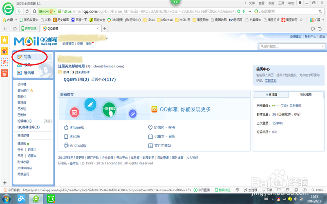Open 百度一下 bookmark
This screenshot has height=204, width=327.
click(79, 20)
